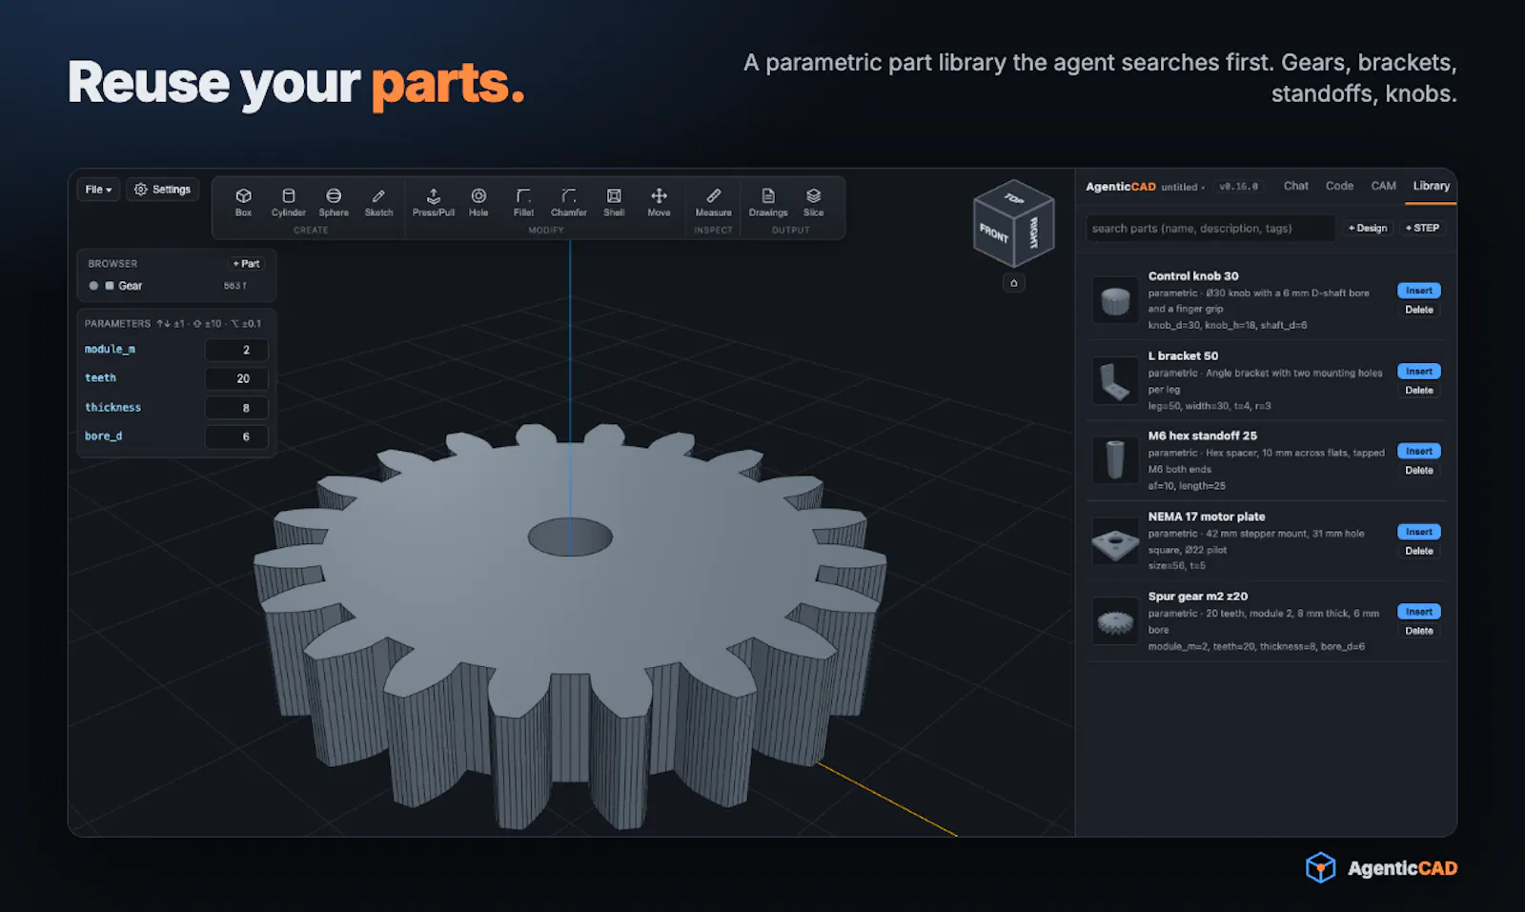Select the Cylinder create tool
The height and width of the screenshot is (912, 1525).
[288, 202]
